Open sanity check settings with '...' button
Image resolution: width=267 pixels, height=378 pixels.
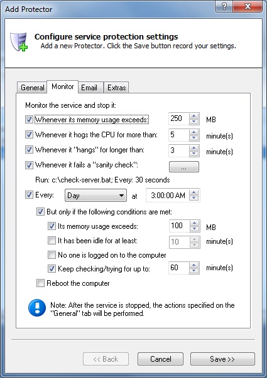click(x=184, y=167)
